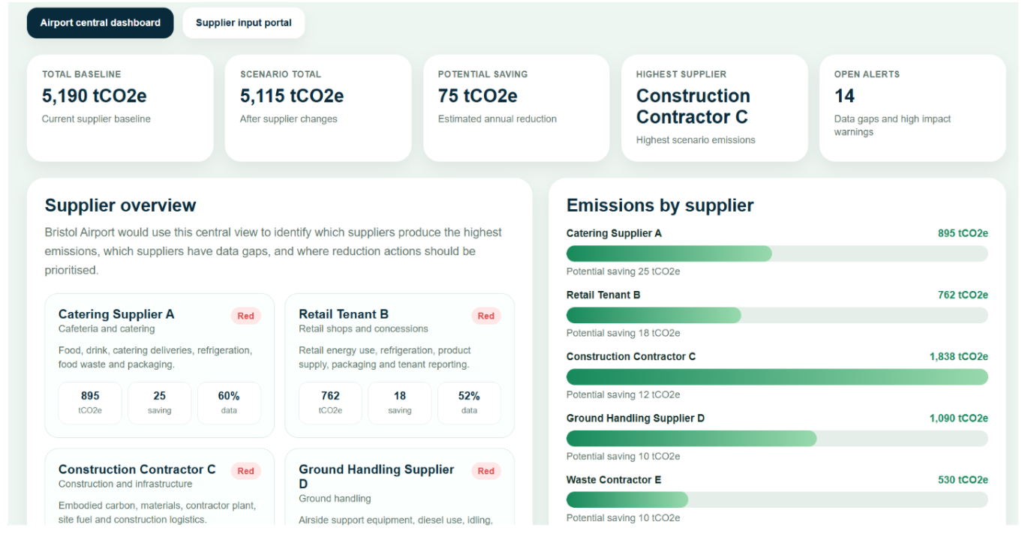The image size is (1022, 534).
Task: Click the Cafeteria and catering subtitle
Action: [x=107, y=328]
